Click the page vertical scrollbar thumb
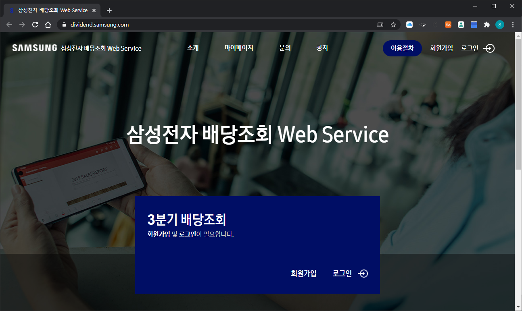 (x=518, y=104)
